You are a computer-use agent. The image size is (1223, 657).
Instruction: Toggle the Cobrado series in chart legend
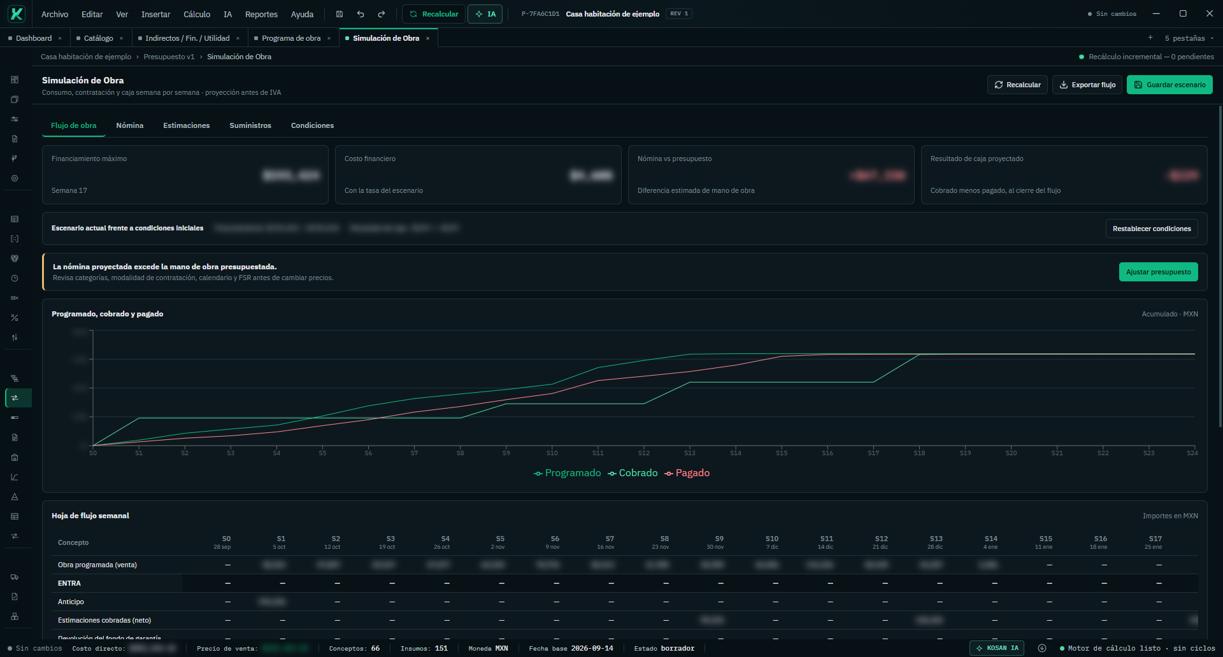(633, 473)
